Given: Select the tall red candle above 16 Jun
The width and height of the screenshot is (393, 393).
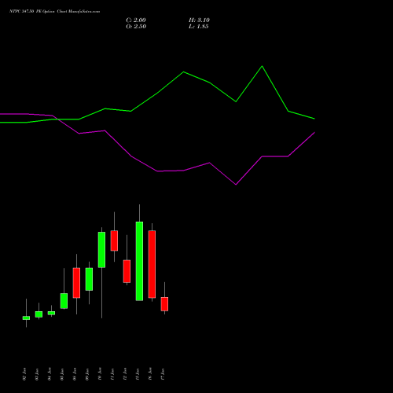Looking at the screenshot, I should click(152, 264).
